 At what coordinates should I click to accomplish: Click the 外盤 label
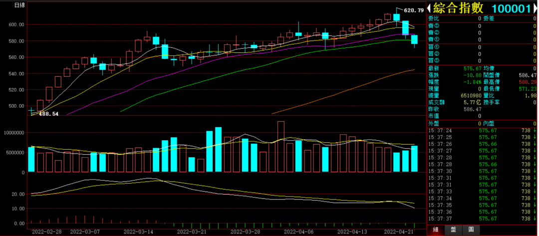click(434, 123)
